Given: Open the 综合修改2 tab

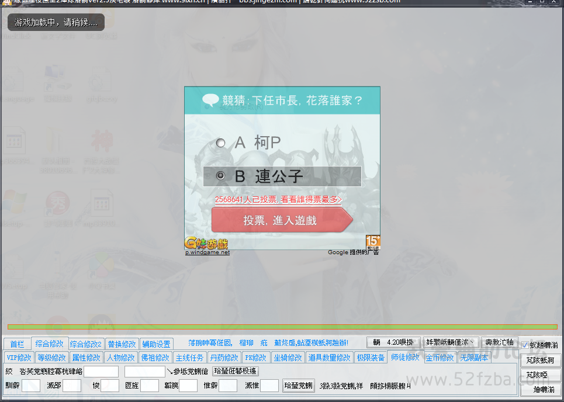Looking at the screenshot, I should click(85, 344).
